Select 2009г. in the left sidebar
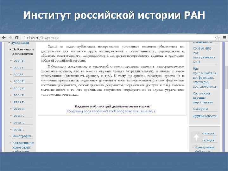Viewport: 228px width, 171px height. [x=19, y=102]
